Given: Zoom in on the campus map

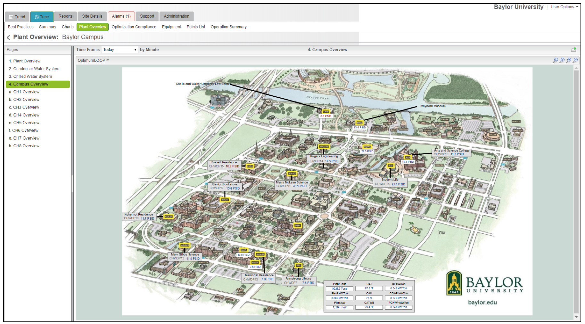Looking at the screenshot, I should [x=569, y=60].
